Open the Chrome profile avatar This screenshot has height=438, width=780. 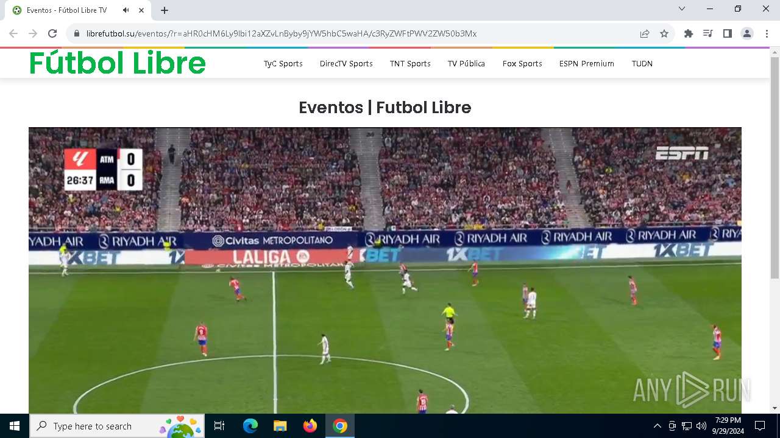pyautogui.click(x=747, y=33)
